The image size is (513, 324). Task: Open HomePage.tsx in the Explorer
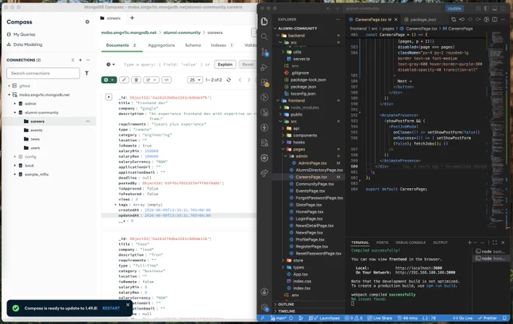click(x=309, y=211)
